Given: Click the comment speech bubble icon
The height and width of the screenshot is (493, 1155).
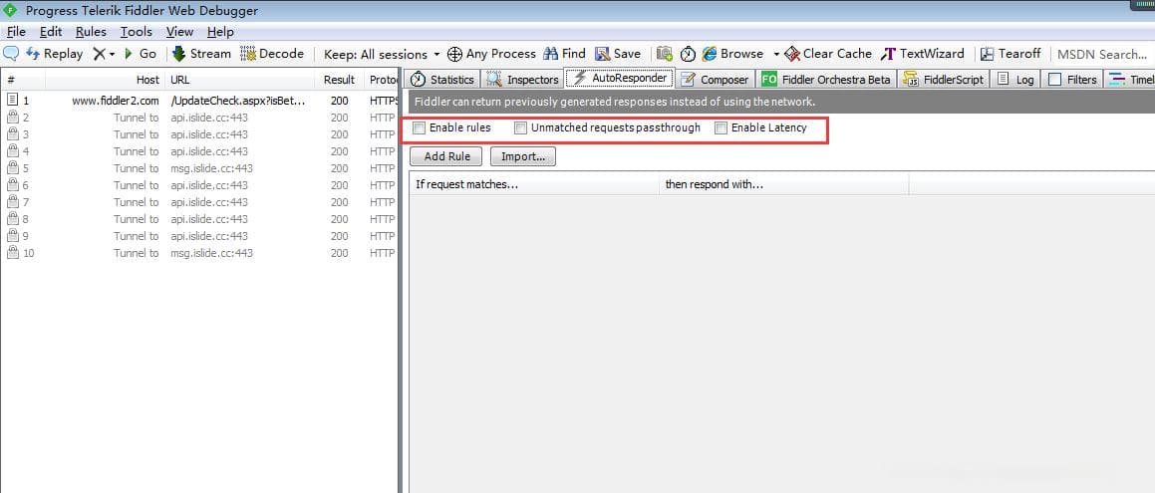Looking at the screenshot, I should (x=11, y=53).
